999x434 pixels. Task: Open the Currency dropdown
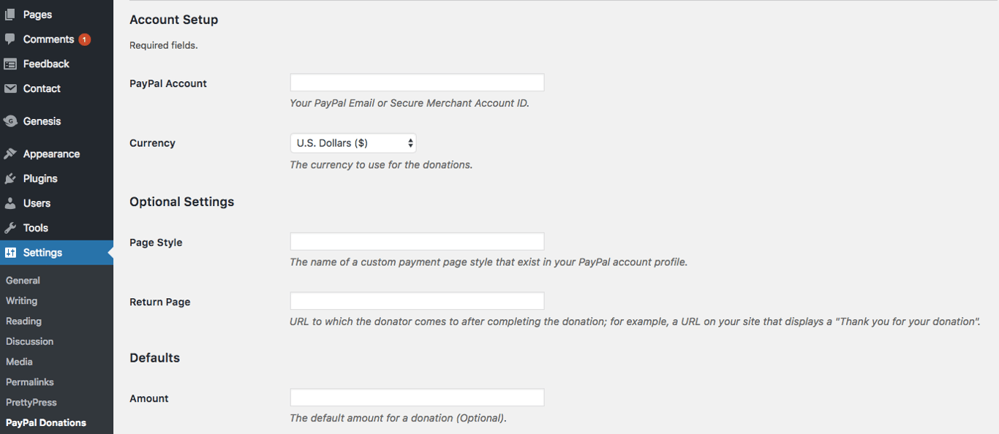[x=353, y=142]
